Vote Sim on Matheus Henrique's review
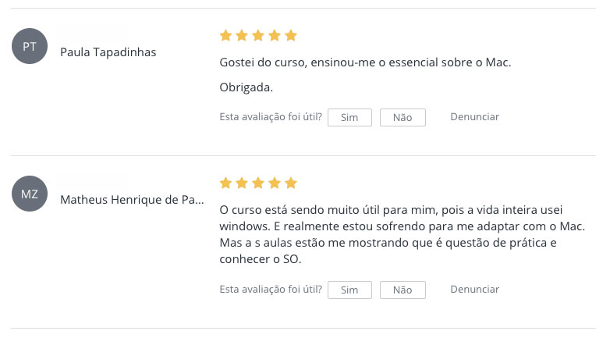 349,290
